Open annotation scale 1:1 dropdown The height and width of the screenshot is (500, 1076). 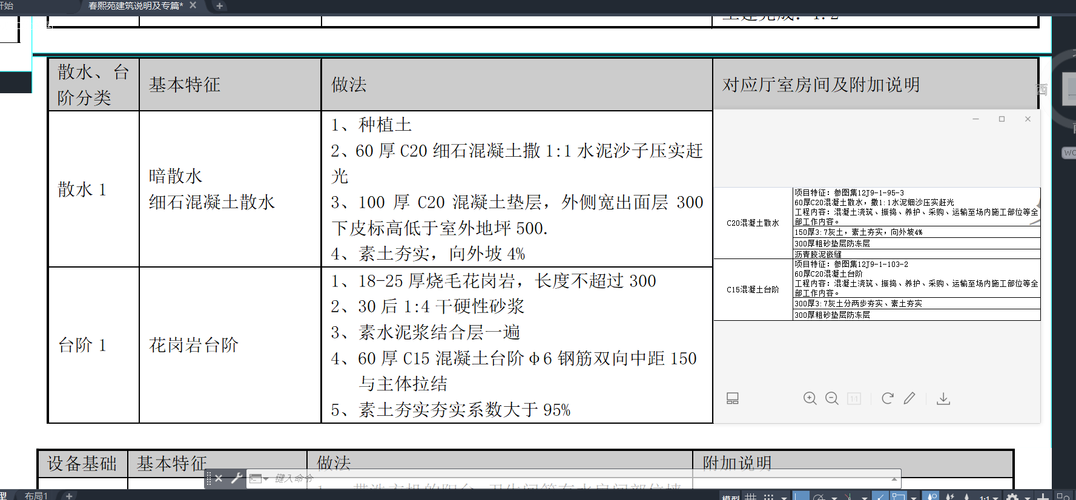pos(989,497)
